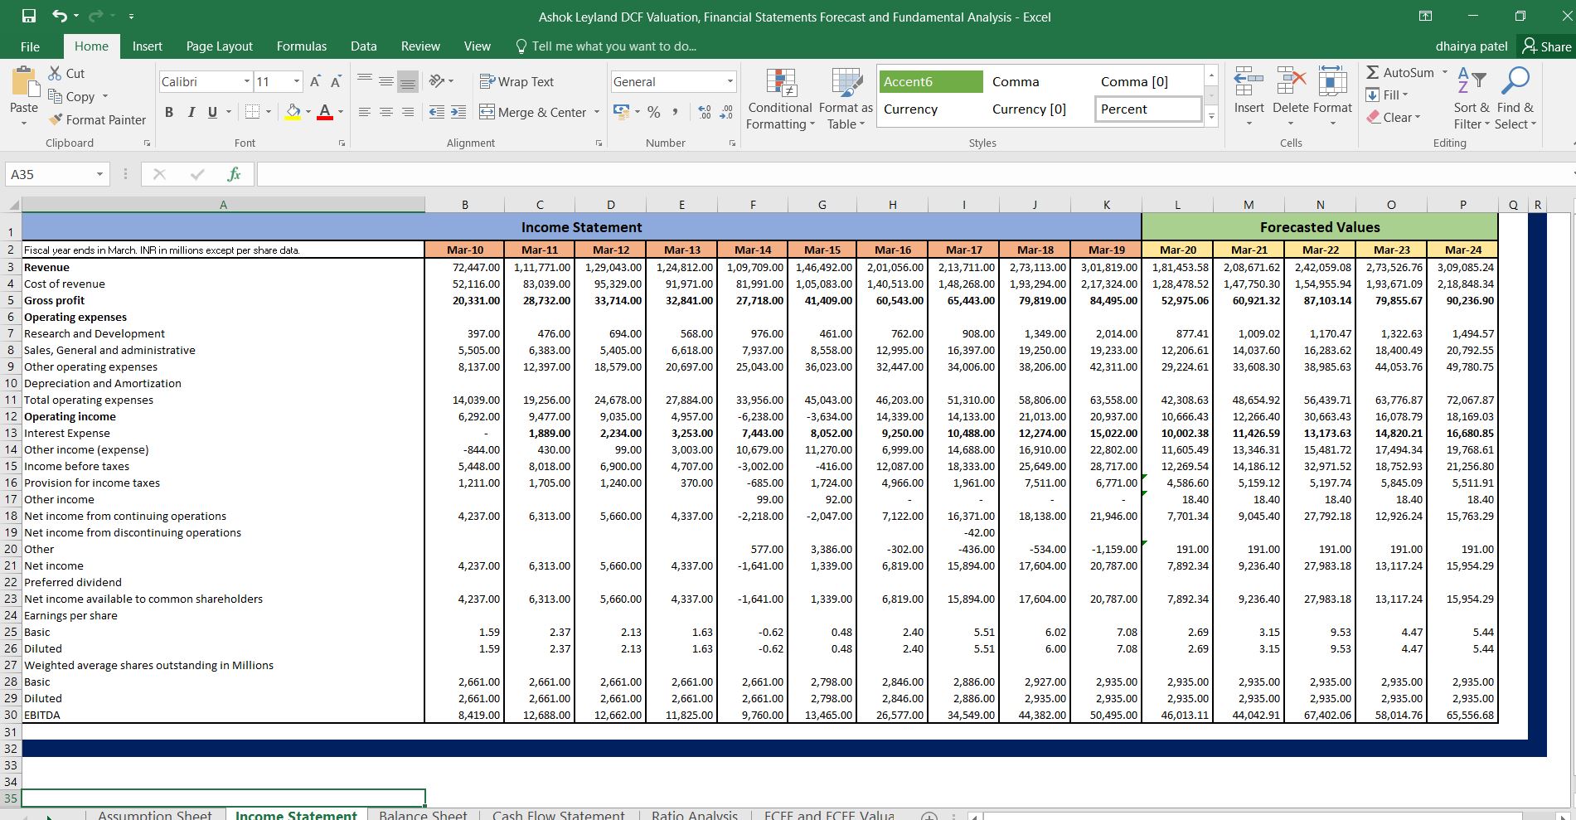The height and width of the screenshot is (820, 1576).
Task: Click the Copy button
Action: (x=72, y=96)
